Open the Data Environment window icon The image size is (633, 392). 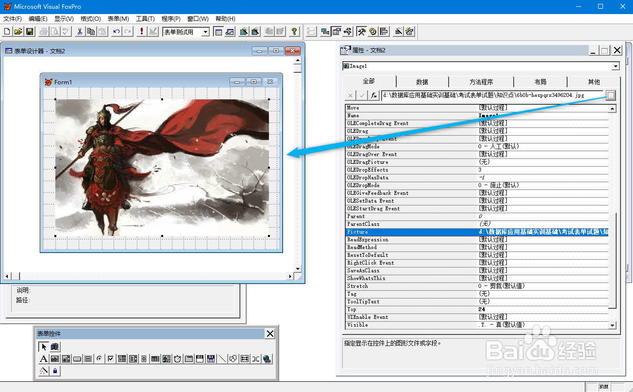pos(325,31)
